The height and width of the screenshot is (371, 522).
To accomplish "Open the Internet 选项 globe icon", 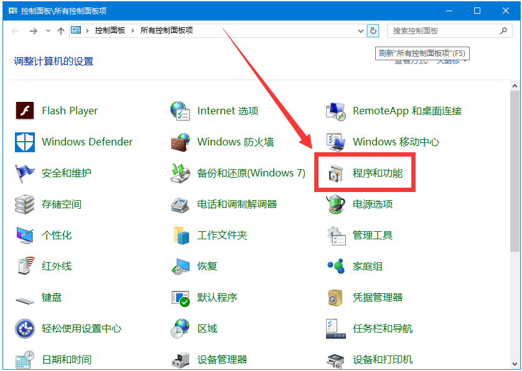I will [x=180, y=111].
